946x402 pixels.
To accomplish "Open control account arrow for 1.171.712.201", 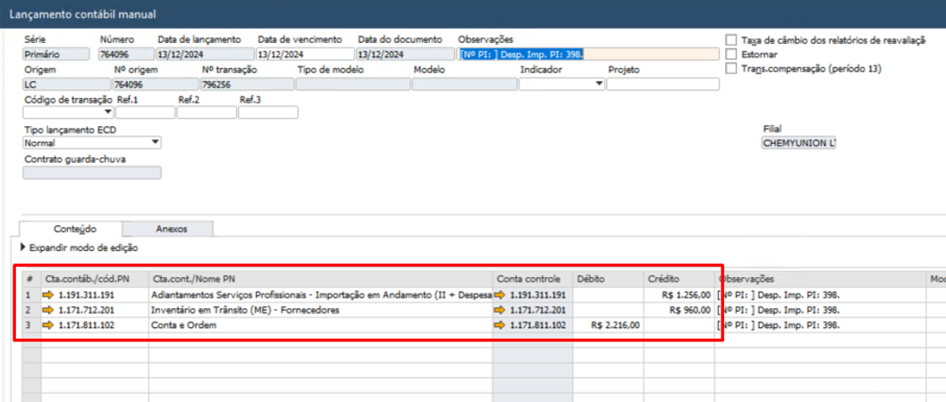I will (500, 310).
